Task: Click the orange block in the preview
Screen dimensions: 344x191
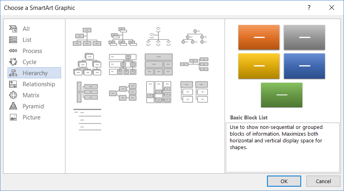Action: click(259, 37)
